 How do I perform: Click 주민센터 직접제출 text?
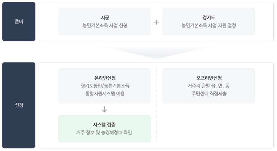(x=209, y=93)
